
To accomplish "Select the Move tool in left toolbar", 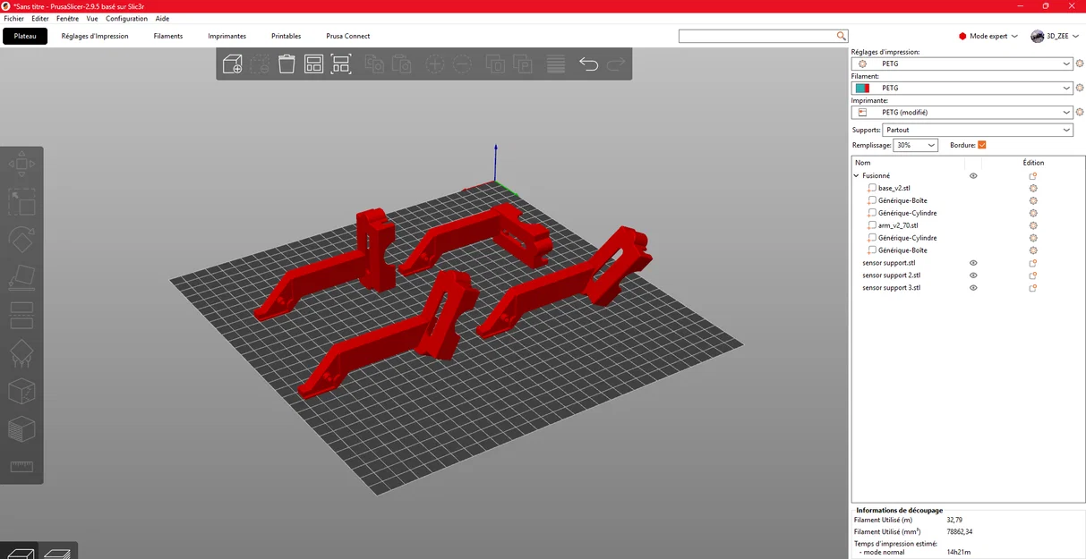I will point(21,165).
